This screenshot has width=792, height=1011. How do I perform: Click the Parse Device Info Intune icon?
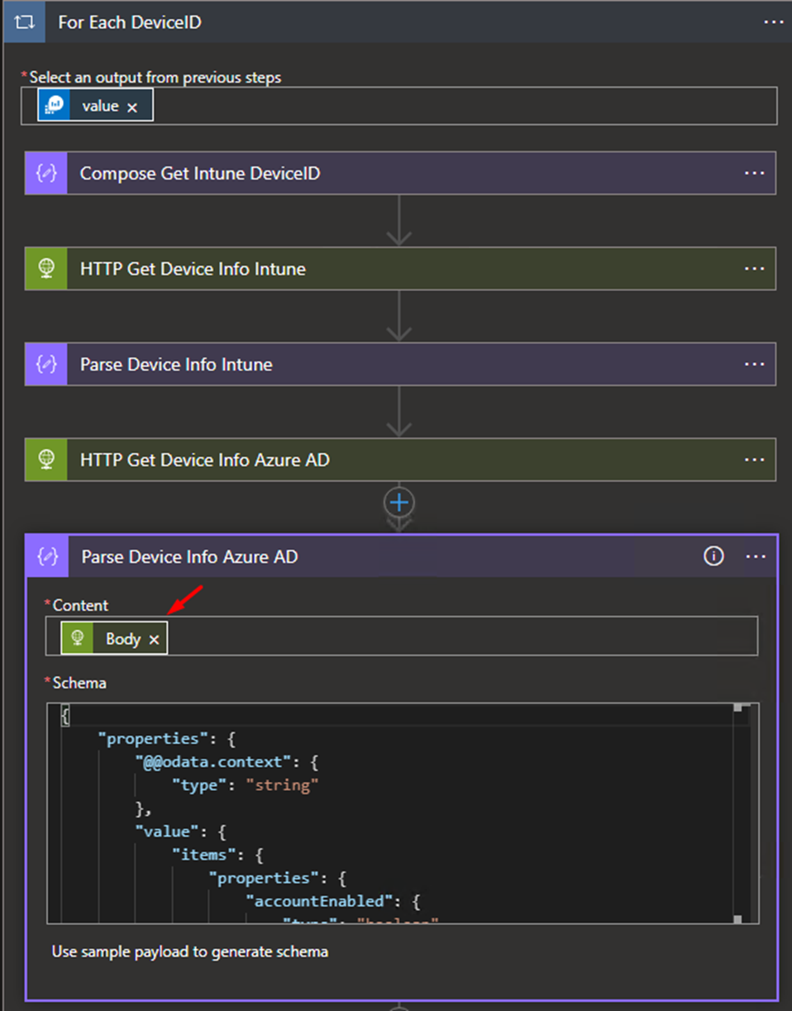click(46, 365)
